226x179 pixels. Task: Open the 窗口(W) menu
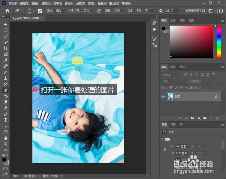pos(114,3)
